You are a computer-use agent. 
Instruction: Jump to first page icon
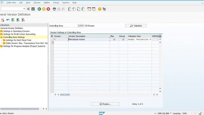[69, 9]
